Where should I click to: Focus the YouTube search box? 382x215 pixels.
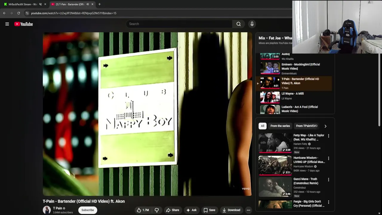tap(179, 24)
